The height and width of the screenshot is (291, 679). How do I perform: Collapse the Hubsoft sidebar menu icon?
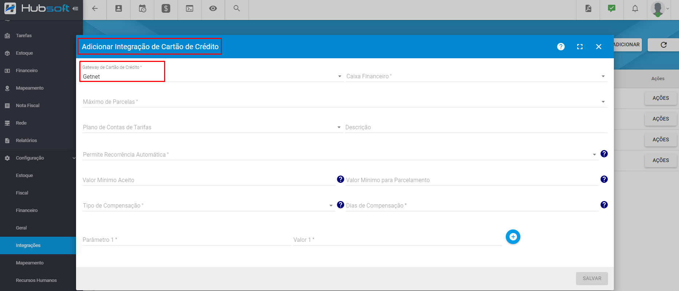(75, 8)
